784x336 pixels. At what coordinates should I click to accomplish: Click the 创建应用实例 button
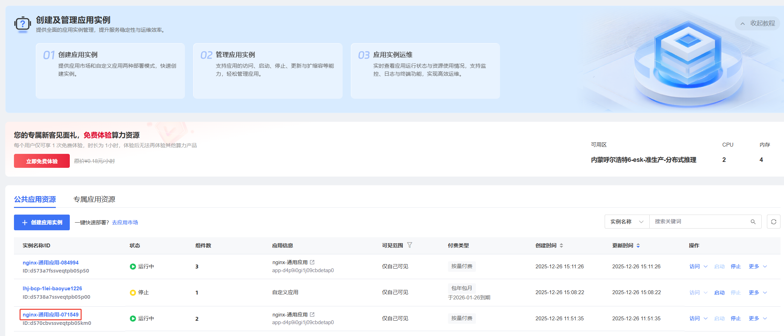point(42,223)
